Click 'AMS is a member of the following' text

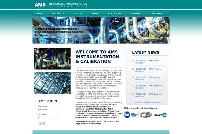pos(140,108)
